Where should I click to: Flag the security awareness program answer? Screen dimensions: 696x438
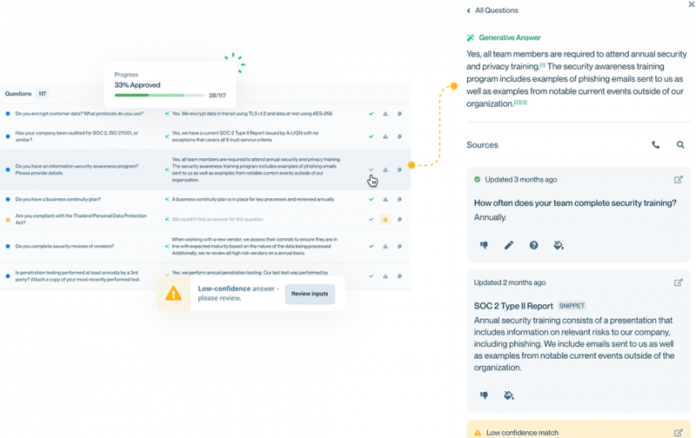(x=385, y=169)
